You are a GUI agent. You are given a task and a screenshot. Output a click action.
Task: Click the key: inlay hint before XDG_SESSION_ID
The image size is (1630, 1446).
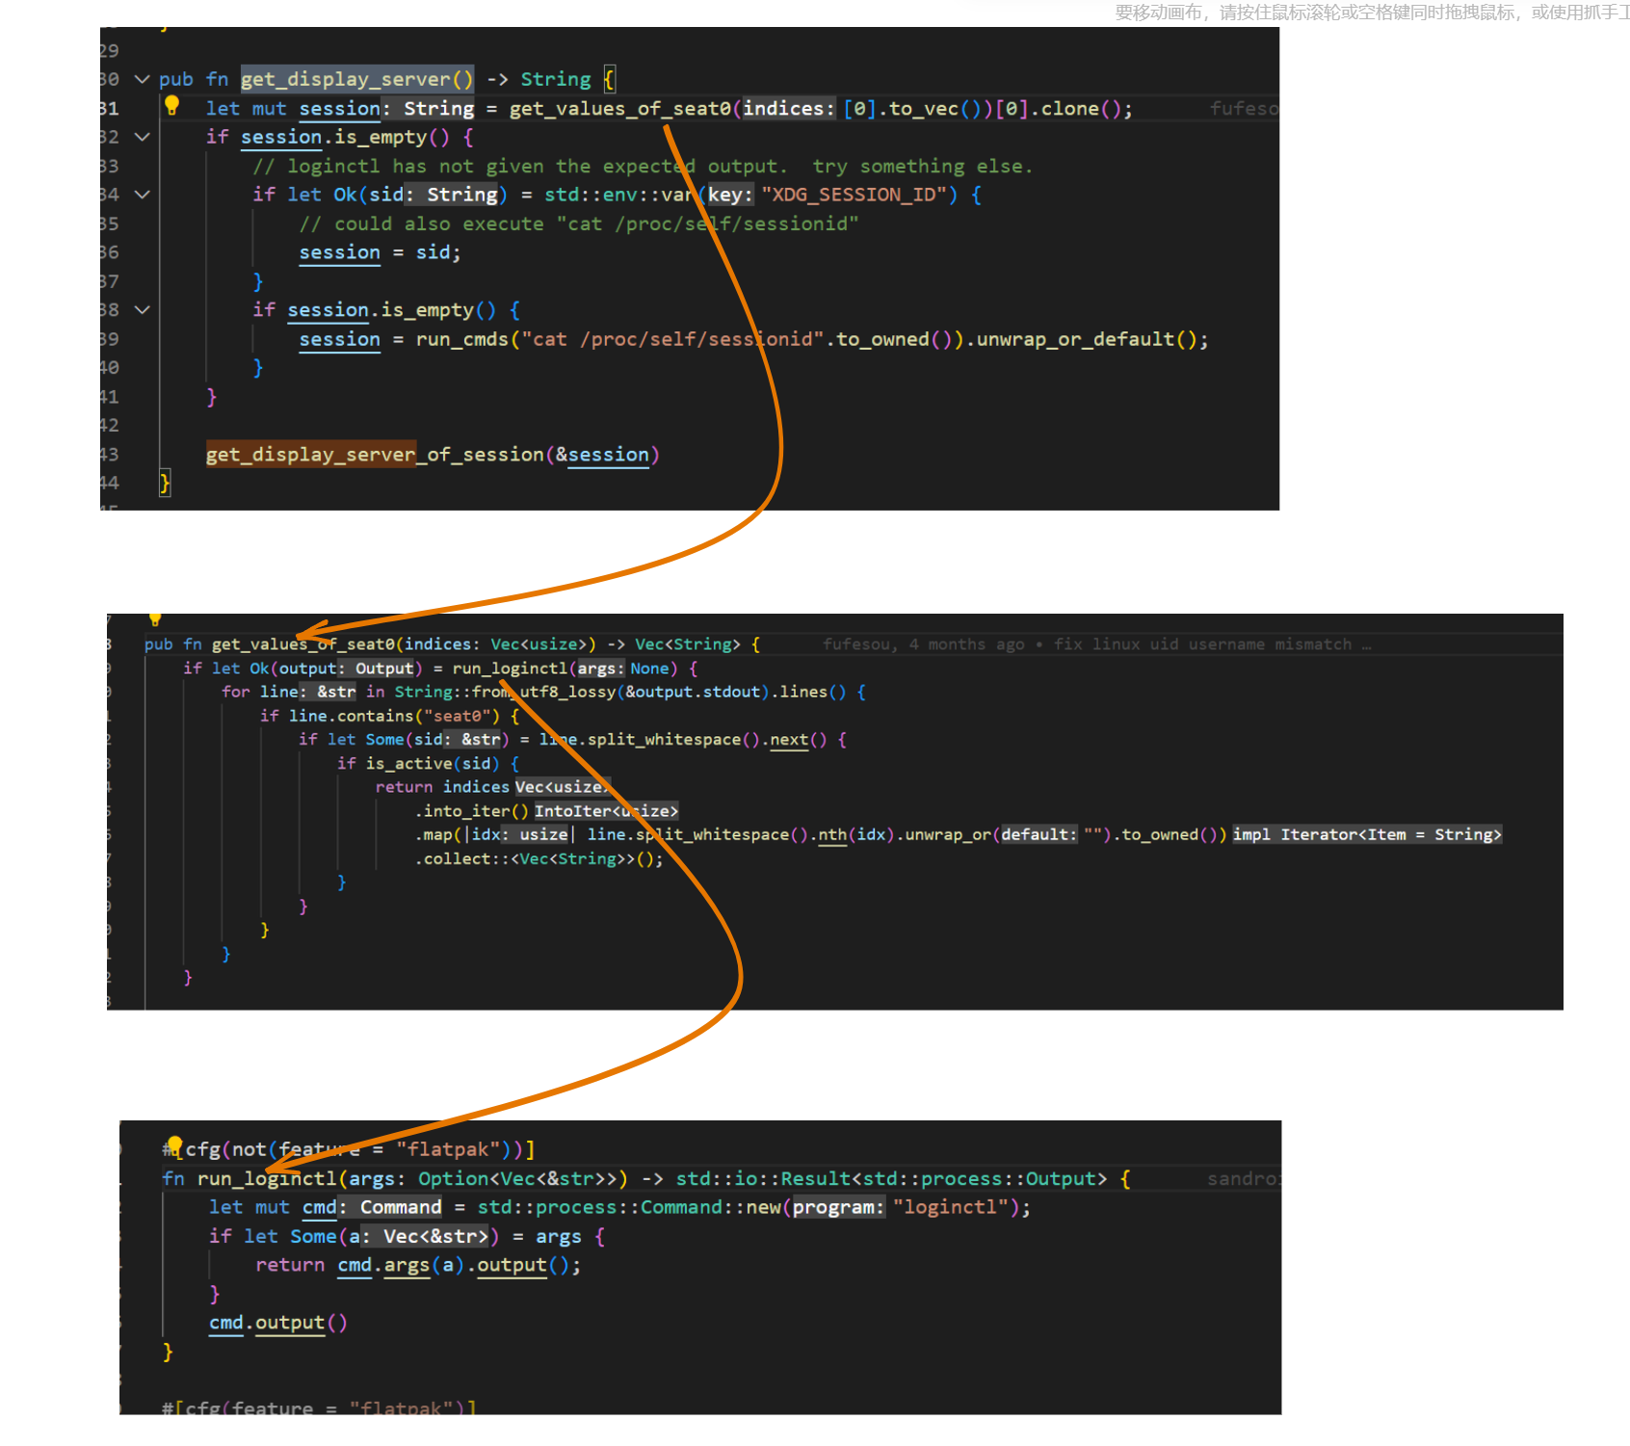pyautogui.click(x=728, y=194)
